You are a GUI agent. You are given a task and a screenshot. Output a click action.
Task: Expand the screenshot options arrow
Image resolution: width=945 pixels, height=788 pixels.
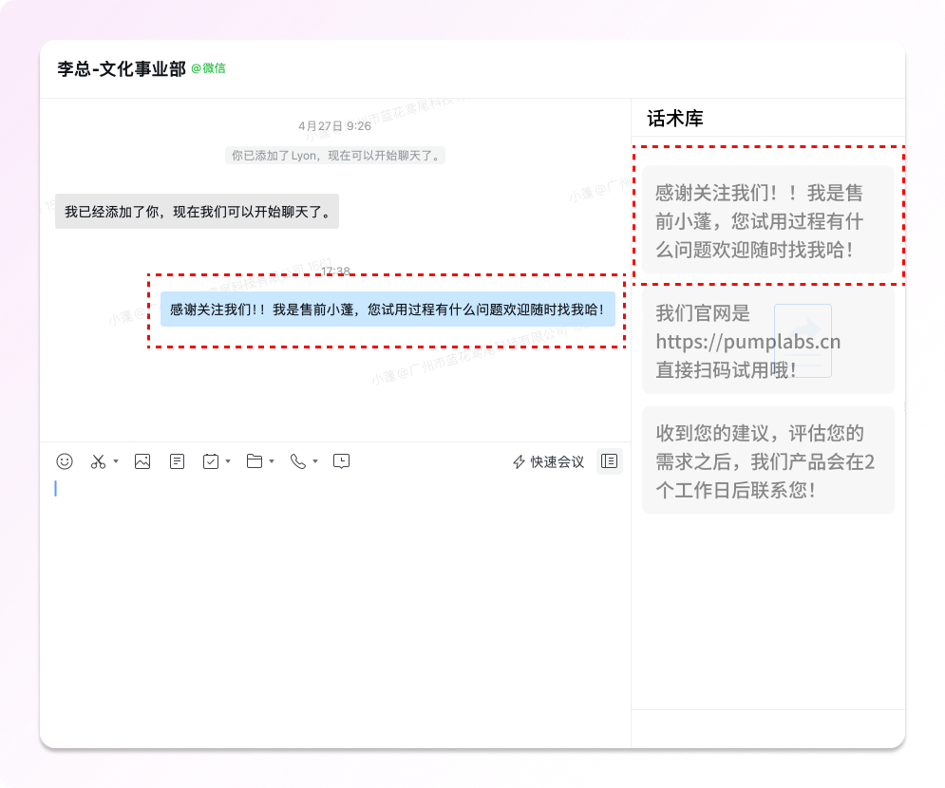[116, 461]
